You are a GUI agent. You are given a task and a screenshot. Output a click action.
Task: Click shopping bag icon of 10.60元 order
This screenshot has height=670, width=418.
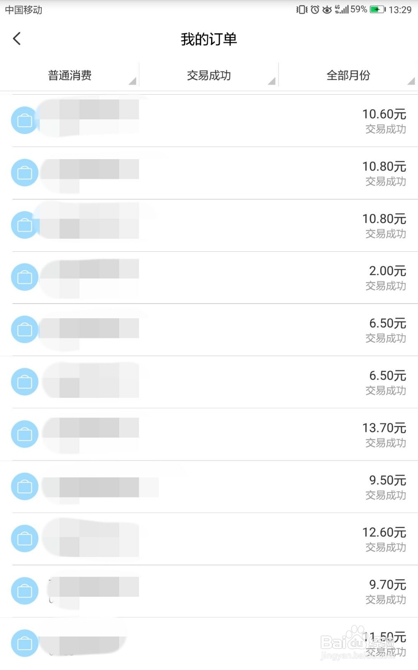point(25,121)
